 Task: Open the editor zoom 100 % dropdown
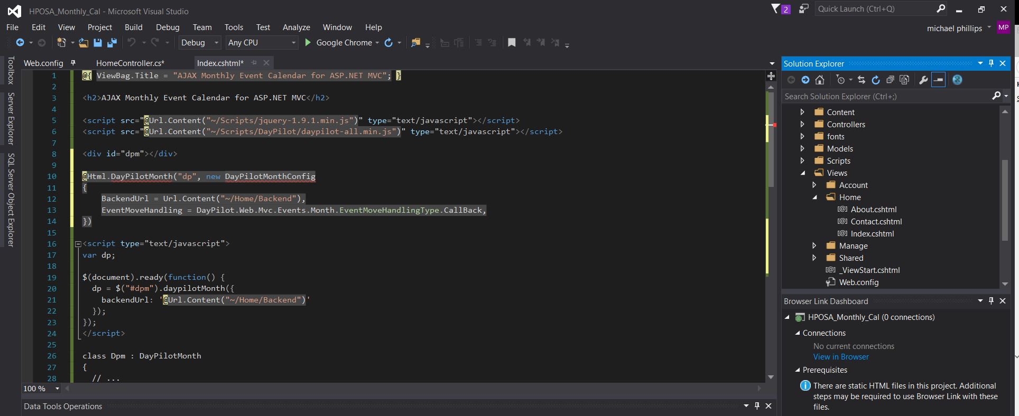pyautogui.click(x=57, y=389)
